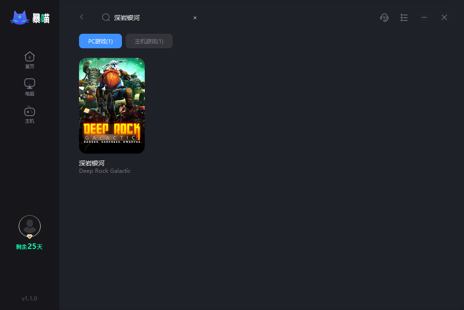Open the list menu icon

[x=404, y=18]
